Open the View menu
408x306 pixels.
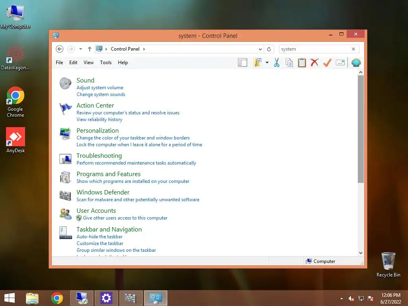coord(88,63)
